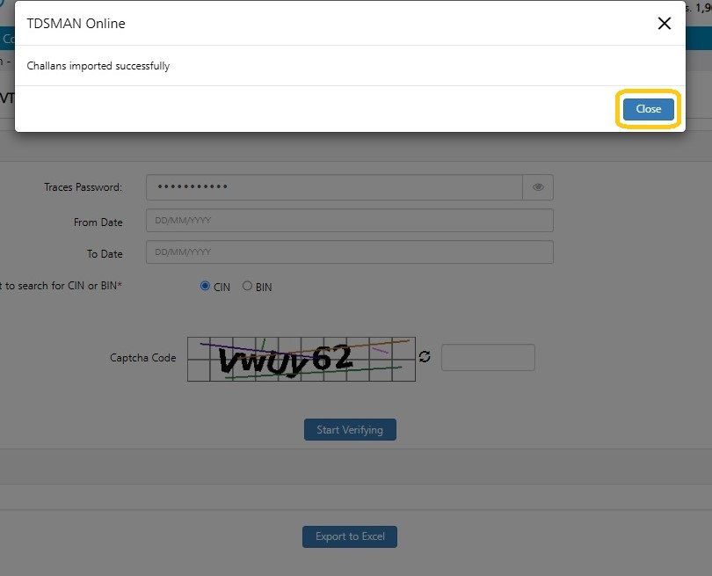Refresh the captcha image

tap(425, 357)
